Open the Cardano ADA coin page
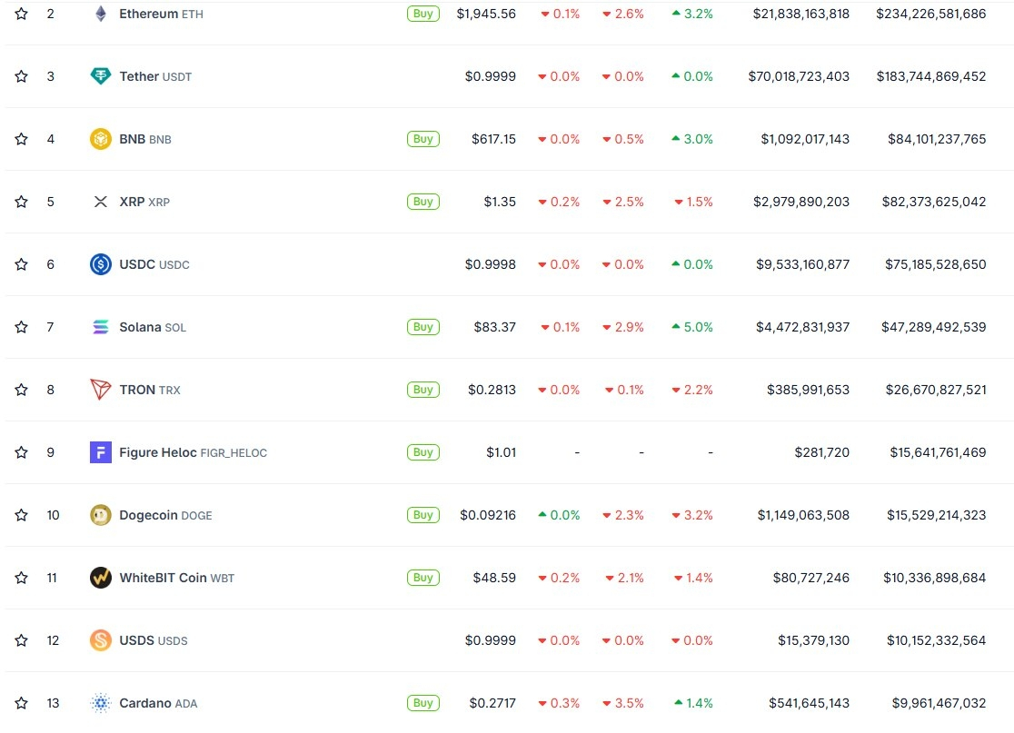Image resolution: width=1014 pixels, height=733 pixels. pos(158,703)
